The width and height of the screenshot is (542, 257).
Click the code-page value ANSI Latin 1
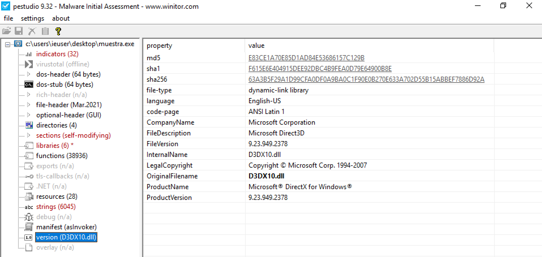pos(266,112)
